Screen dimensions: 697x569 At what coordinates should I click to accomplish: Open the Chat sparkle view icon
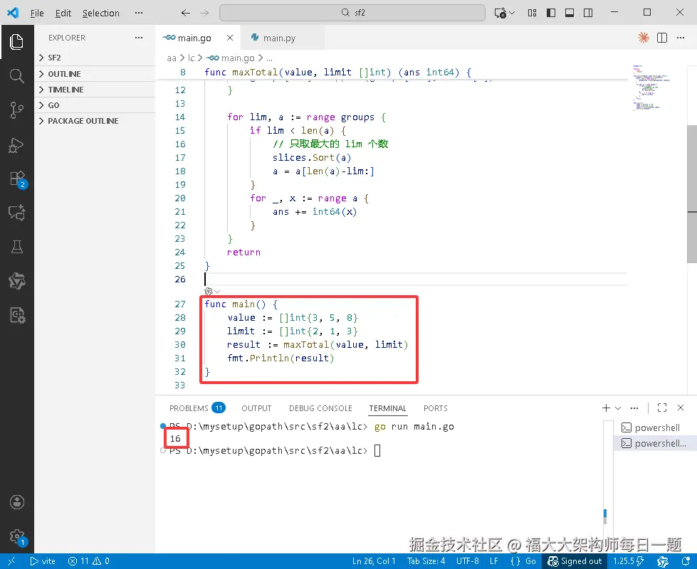pos(17,213)
